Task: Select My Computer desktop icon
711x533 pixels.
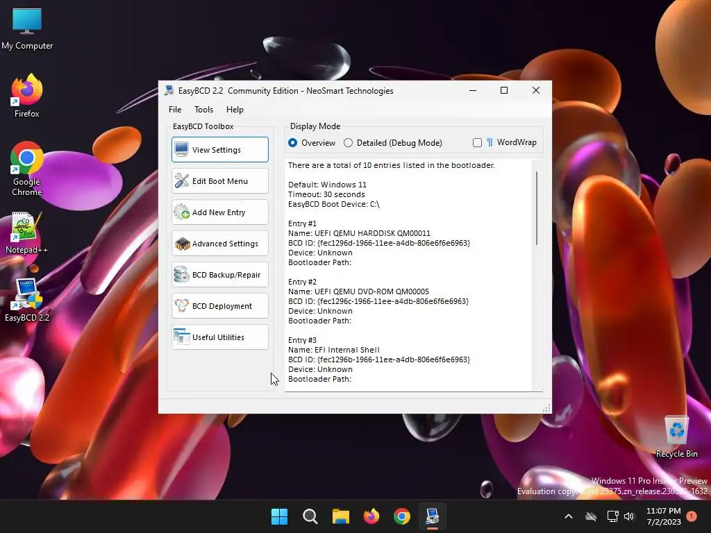Action: [x=27, y=28]
